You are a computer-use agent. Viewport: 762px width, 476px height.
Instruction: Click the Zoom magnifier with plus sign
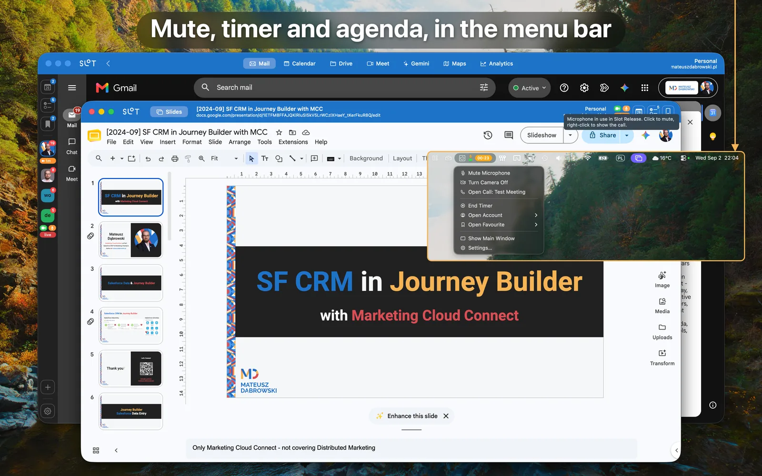pyautogui.click(x=201, y=159)
